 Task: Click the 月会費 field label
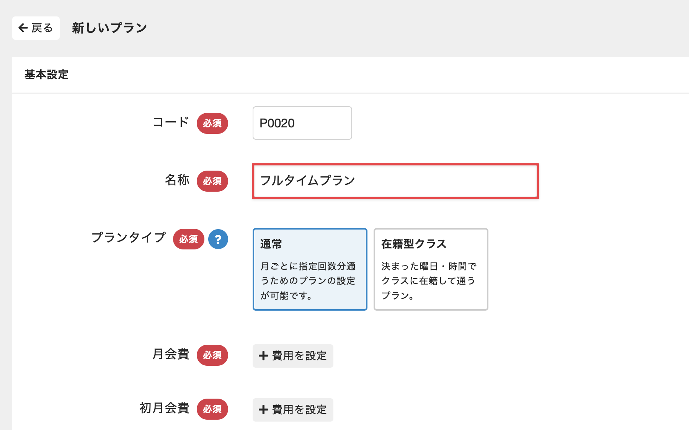tap(171, 354)
